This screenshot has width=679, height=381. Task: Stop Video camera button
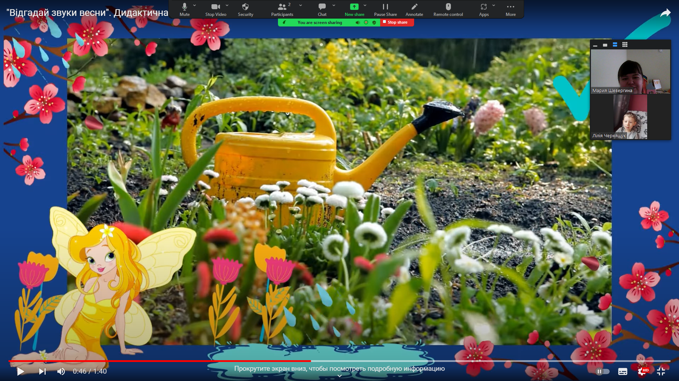[216, 10]
